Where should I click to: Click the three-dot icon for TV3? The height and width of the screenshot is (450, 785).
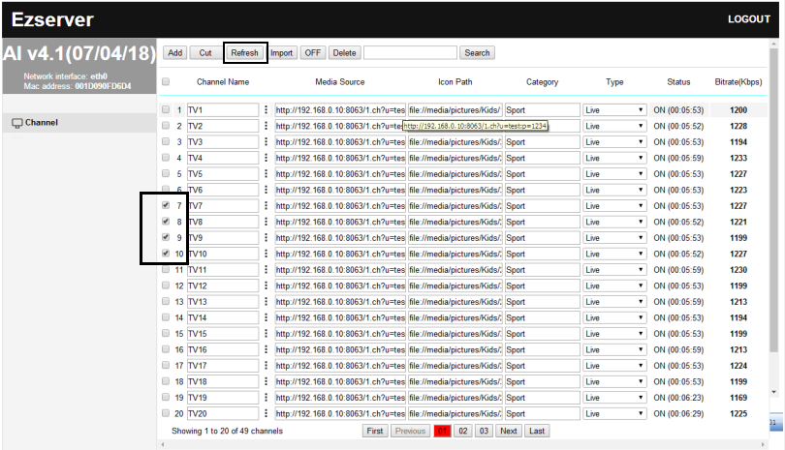point(267,142)
